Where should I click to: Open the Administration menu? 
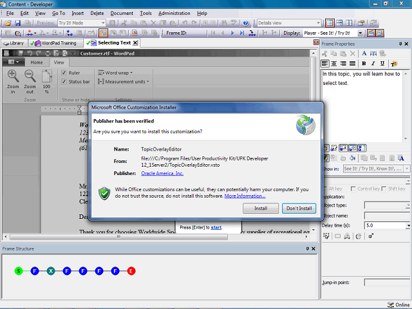[174, 13]
